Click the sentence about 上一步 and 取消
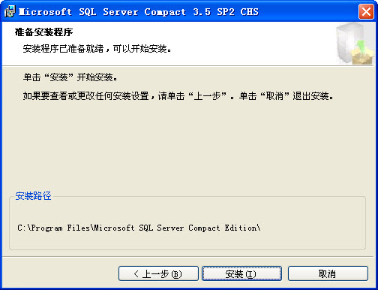 [x=178, y=96]
